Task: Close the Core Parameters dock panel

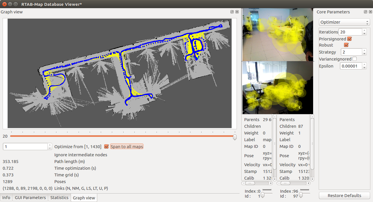Action: coord(370,12)
